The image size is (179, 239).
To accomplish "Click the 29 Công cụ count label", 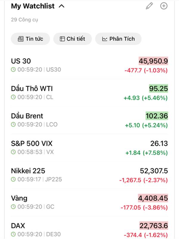I will 24,20.
